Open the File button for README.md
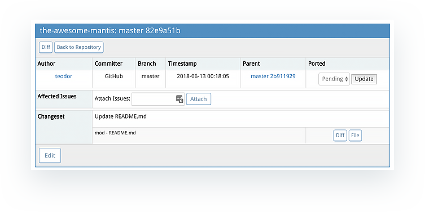Viewport: 425px width, 212px height. point(355,136)
